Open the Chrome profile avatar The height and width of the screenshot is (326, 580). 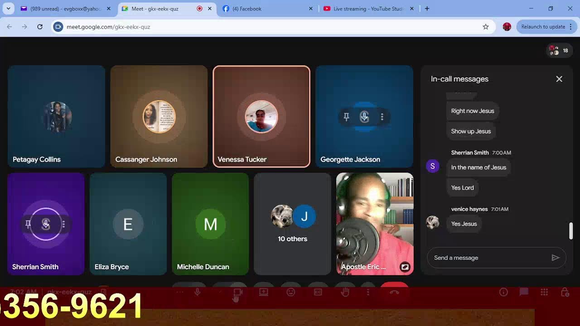point(507,27)
